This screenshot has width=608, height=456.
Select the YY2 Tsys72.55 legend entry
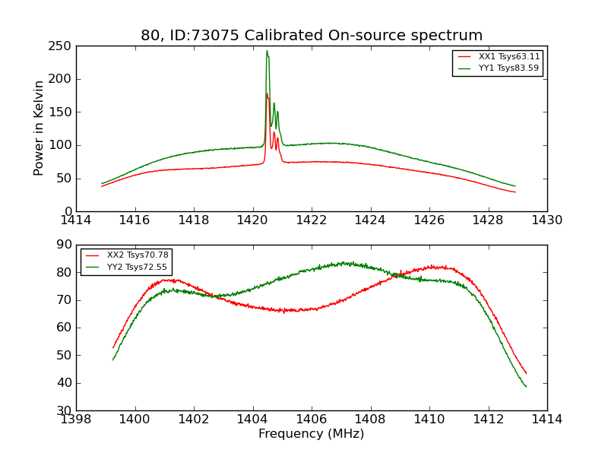click(x=137, y=268)
